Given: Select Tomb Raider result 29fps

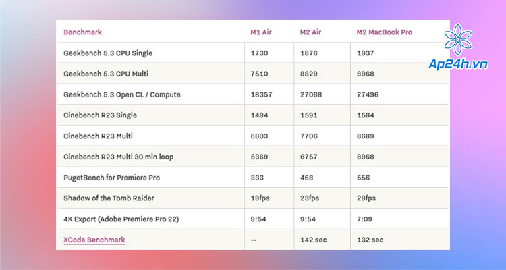Looking at the screenshot, I should tap(366, 198).
